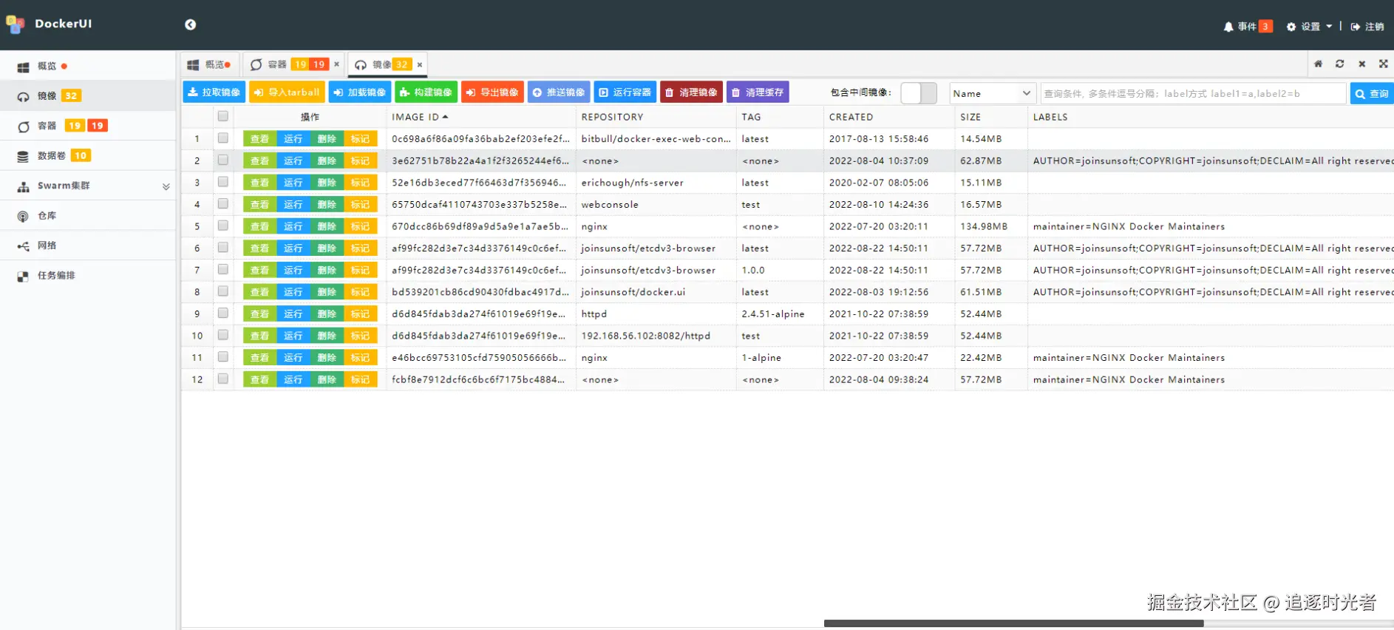
Task: Click 标记 tag for 192.168.56.102:8082/httpd row
Action: 361,336
